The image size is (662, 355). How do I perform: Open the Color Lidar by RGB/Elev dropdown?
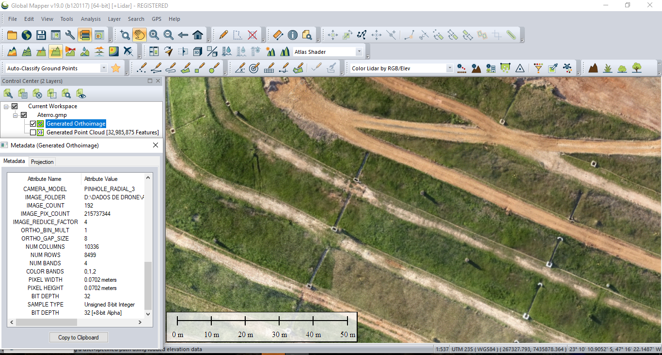[450, 68]
